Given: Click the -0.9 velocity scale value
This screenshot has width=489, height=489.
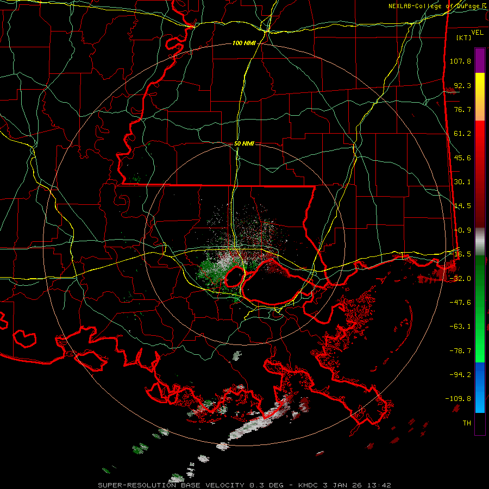Looking at the screenshot, I should pyautogui.click(x=462, y=230).
